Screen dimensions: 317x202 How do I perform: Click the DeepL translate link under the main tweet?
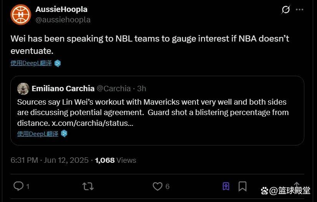click(31, 63)
